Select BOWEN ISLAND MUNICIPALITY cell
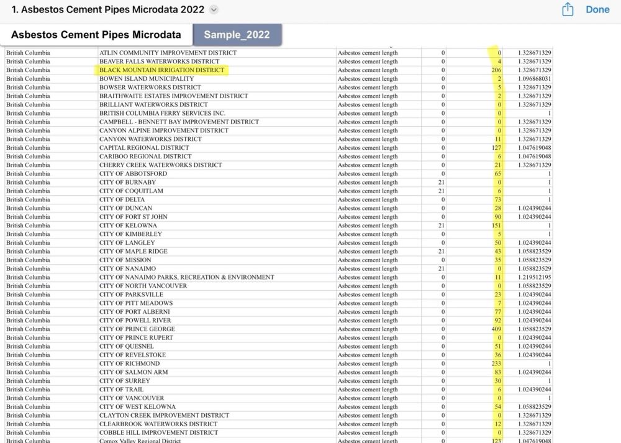 click(x=217, y=79)
